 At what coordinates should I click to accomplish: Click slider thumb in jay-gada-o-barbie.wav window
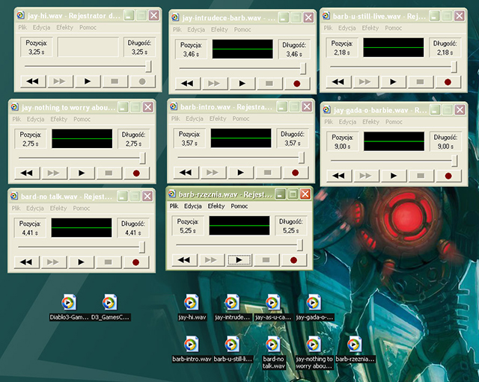click(454, 161)
